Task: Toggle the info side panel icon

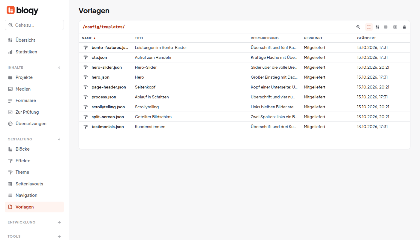Action: (395, 27)
